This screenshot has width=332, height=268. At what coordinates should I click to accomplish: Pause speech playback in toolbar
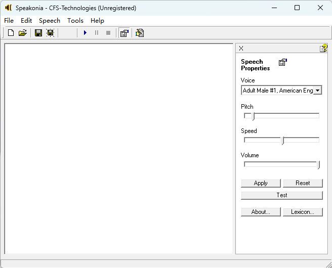(x=97, y=33)
